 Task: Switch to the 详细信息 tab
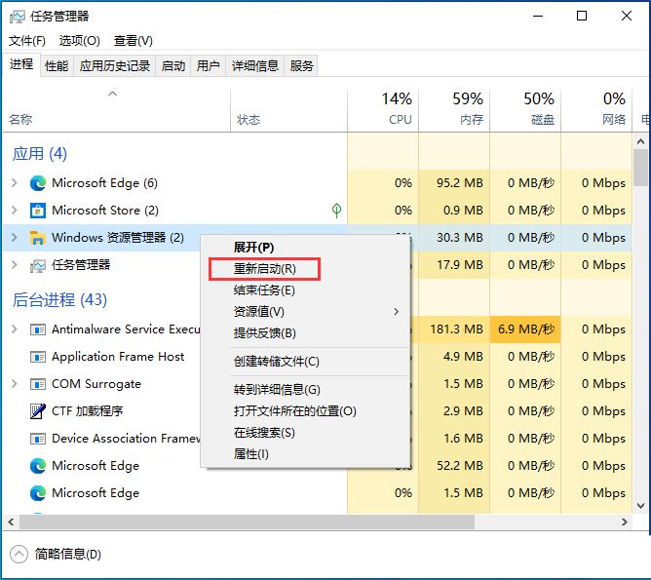(x=255, y=65)
